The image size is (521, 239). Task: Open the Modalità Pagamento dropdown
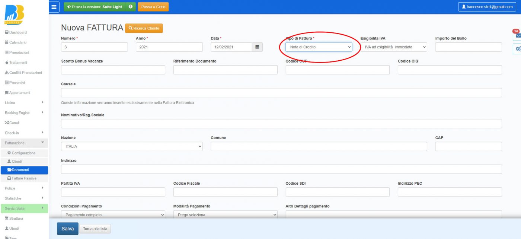coord(226,214)
